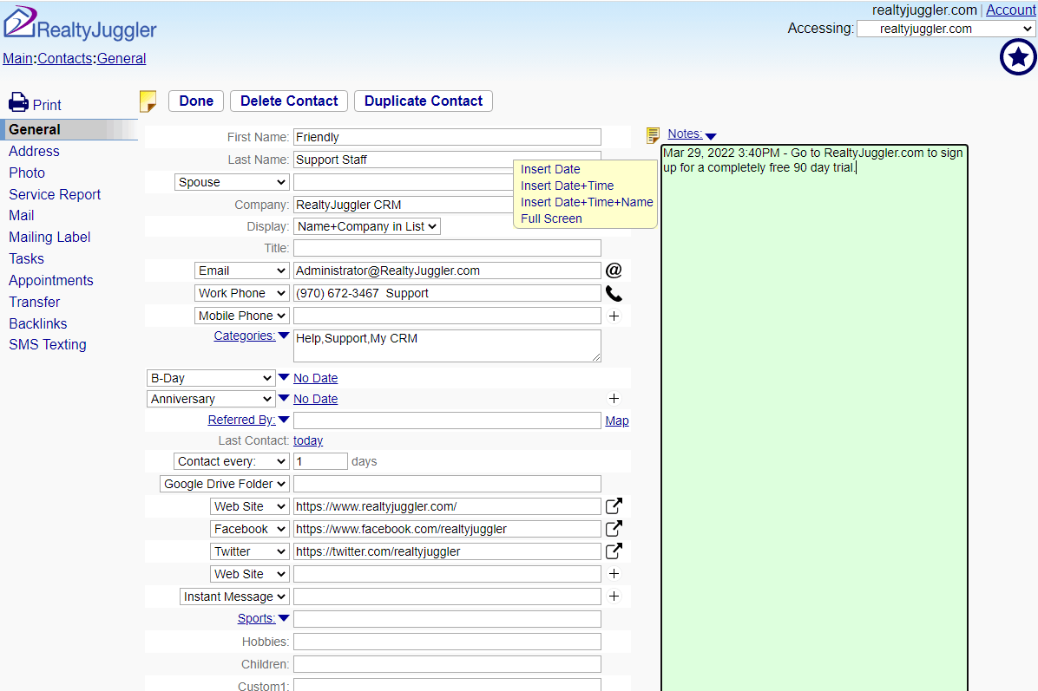Open the Mobile Phone type dropdown

(241, 316)
